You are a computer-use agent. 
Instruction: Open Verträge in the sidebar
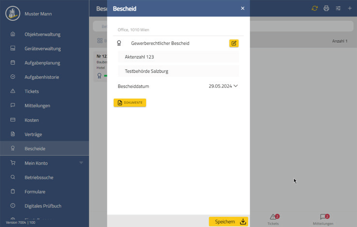(33, 134)
